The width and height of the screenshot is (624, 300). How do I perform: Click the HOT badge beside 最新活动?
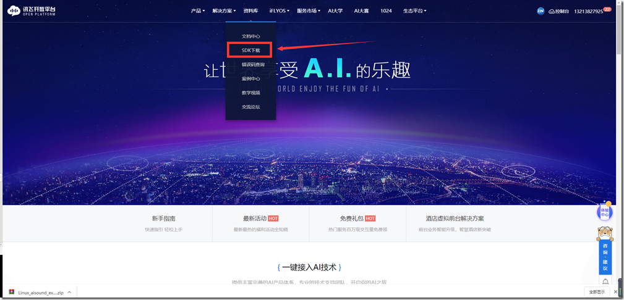(273, 219)
